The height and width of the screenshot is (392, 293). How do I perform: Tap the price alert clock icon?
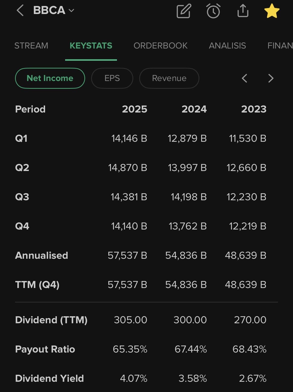pyautogui.click(x=213, y=11)
